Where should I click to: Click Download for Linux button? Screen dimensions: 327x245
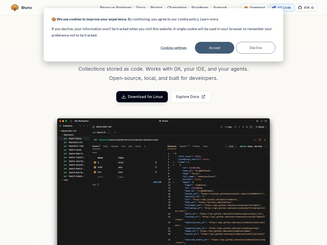pos(142,97)
